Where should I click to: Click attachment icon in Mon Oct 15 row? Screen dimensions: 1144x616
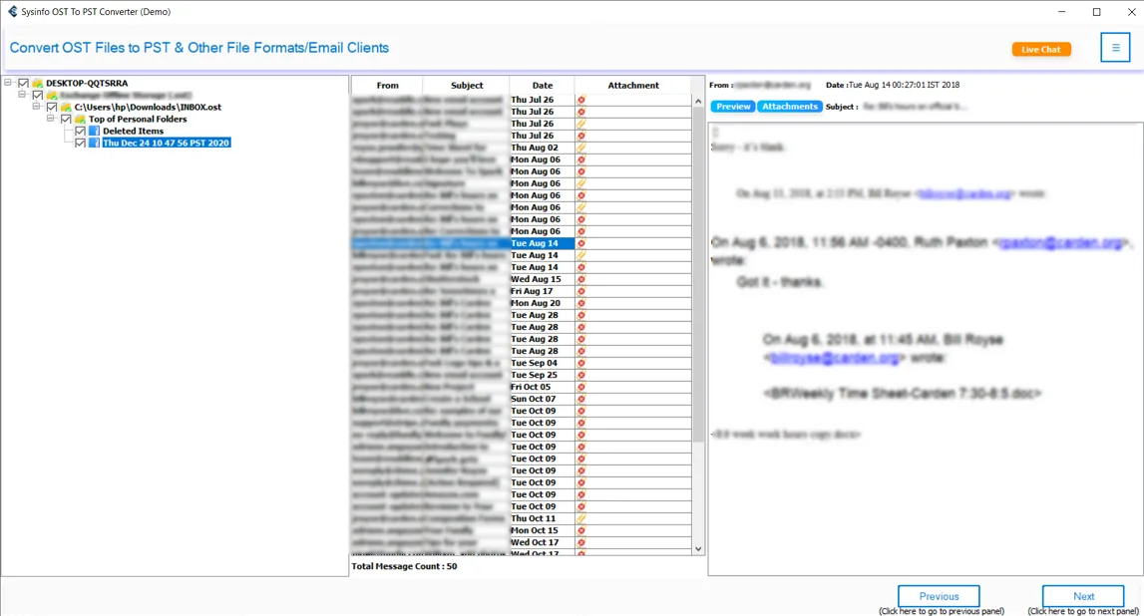pos(581,530)
